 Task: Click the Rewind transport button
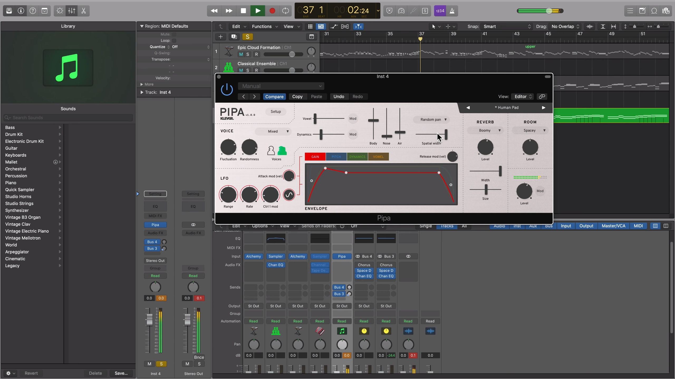[x=214, y=11]
